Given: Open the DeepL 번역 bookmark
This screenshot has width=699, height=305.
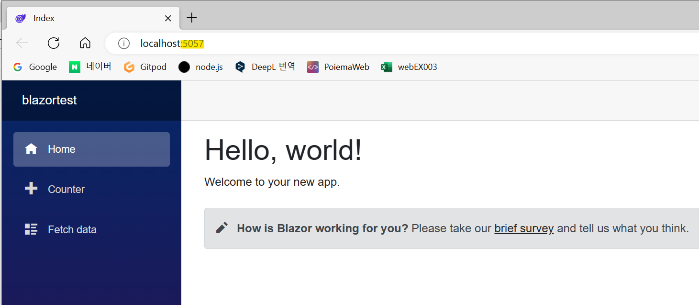Looking at the screenshot, I should [x=265, y=67].
